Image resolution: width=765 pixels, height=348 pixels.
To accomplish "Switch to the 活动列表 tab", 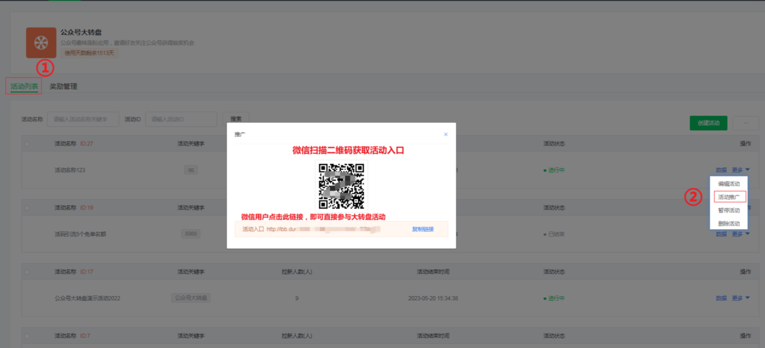I will point(24,86).
